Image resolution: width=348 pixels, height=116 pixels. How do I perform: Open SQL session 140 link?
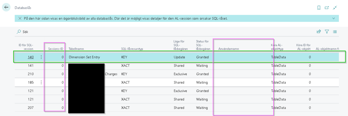[30, 57]
